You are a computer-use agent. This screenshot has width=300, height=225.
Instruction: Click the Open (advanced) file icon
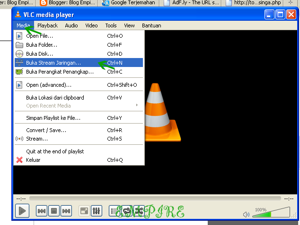pos(19,85)
